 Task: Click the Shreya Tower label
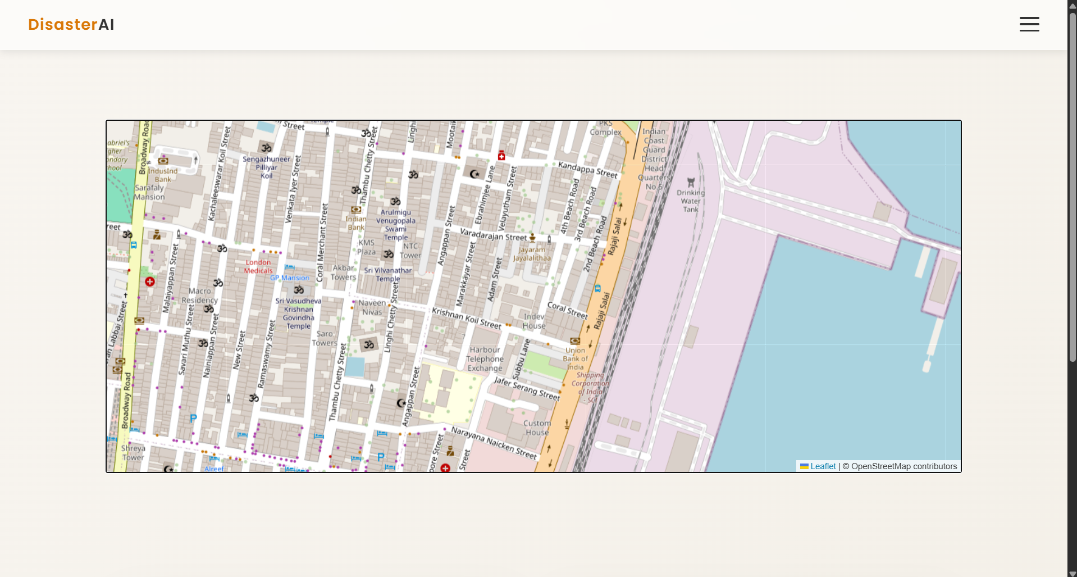[133, 453]
